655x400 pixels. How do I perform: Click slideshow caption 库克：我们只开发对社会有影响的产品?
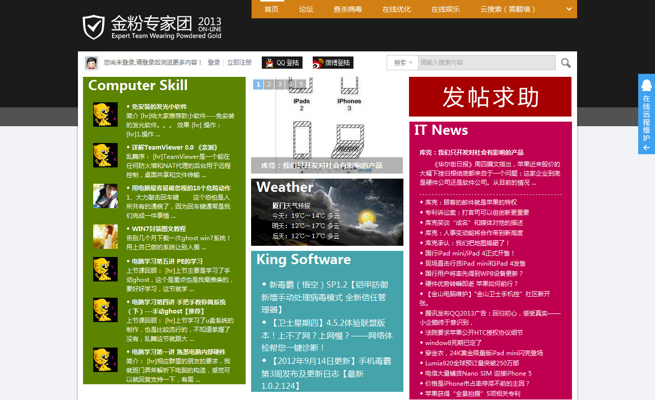(x=322, y=165)
